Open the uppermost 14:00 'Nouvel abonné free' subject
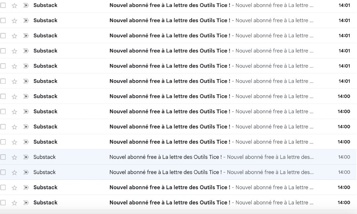This screenshot has width=357, height=214. 170,96
